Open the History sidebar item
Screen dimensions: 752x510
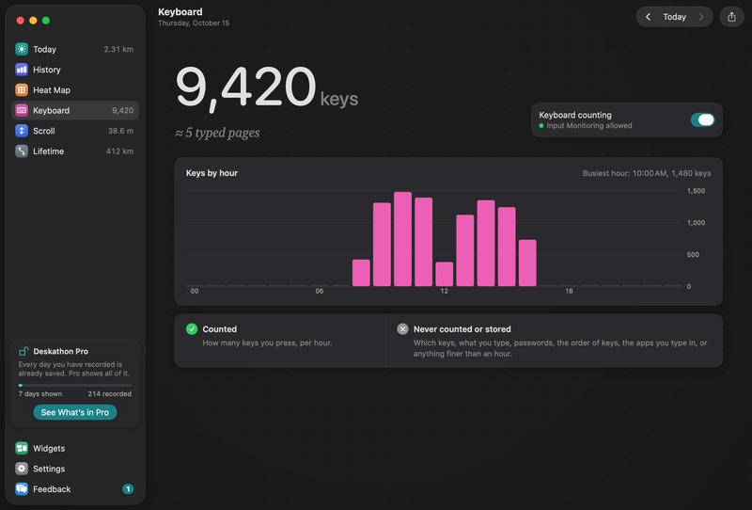[x=75, y=70]
